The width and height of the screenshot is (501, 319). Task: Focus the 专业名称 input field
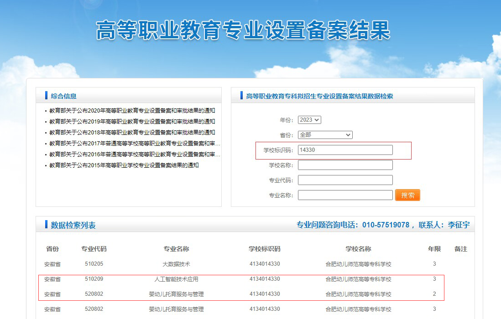pos(345,195)
